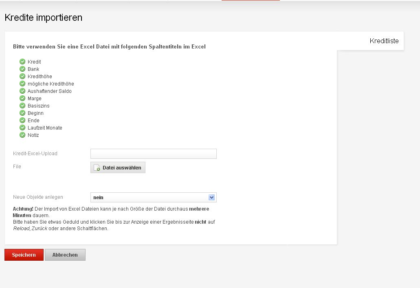Click the check icon beside Basiszins
Screen dimensions: 420x288
click(x=22, y=106)
